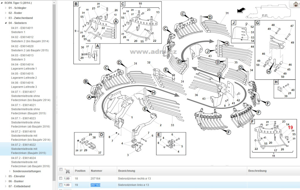Open 04.03 - E9014013 Siebstern 3
Viewport: 300px width, 190px height.
22,57
